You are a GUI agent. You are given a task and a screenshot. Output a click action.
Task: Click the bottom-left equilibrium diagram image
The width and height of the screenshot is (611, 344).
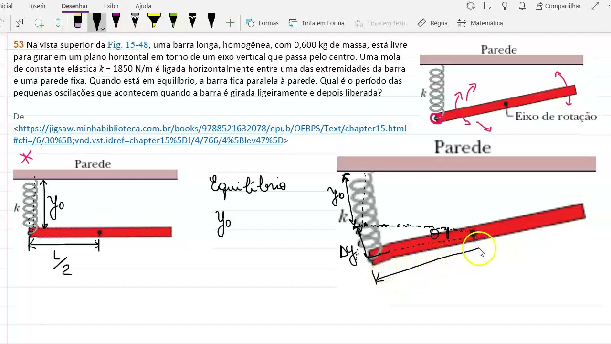[x=95, y=197]
